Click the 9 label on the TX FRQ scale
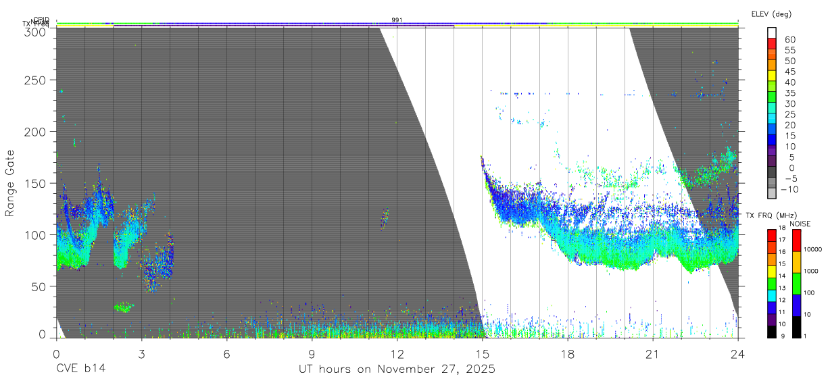830x383 pixels. [783, 336]
